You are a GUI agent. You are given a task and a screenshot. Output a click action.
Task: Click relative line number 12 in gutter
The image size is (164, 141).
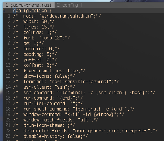8,76
